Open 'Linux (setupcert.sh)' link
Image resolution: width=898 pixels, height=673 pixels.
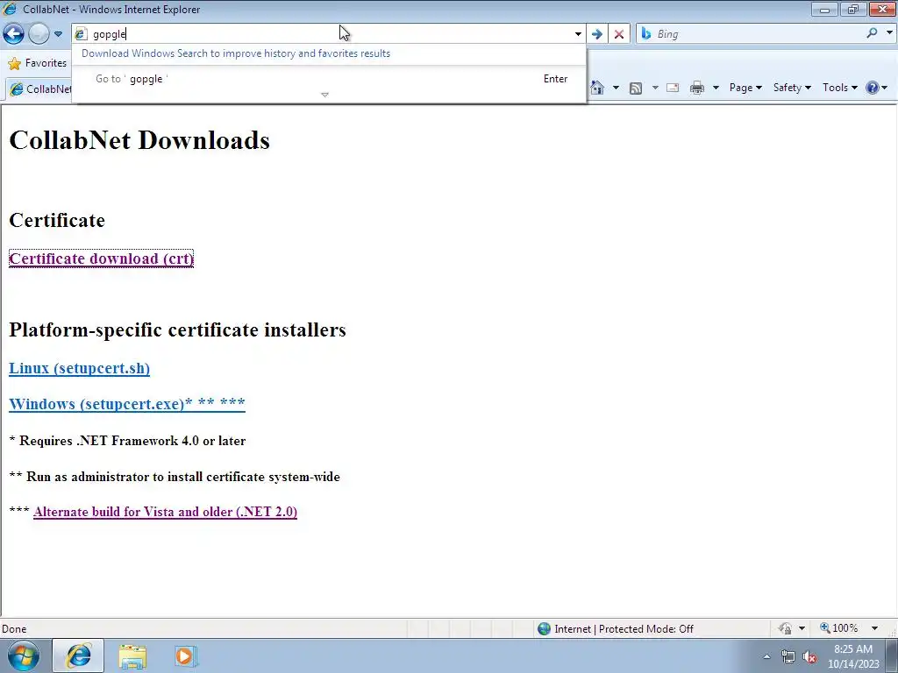click(x=80, y=368)
